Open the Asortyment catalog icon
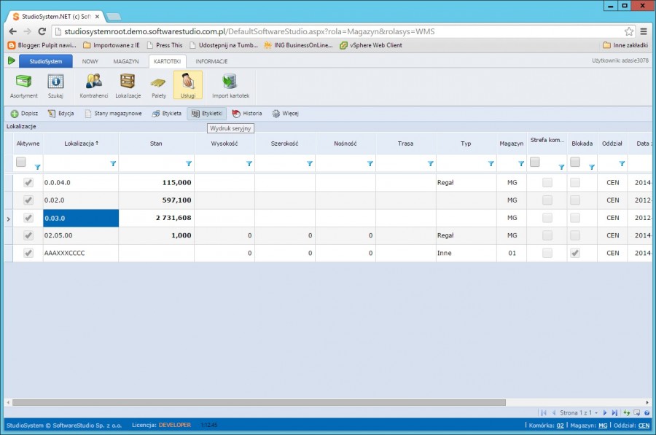The image size is (656, 435). point(23,86)
